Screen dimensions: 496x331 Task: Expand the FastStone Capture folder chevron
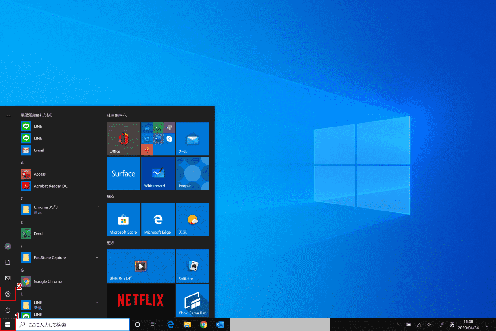(97, 257)
